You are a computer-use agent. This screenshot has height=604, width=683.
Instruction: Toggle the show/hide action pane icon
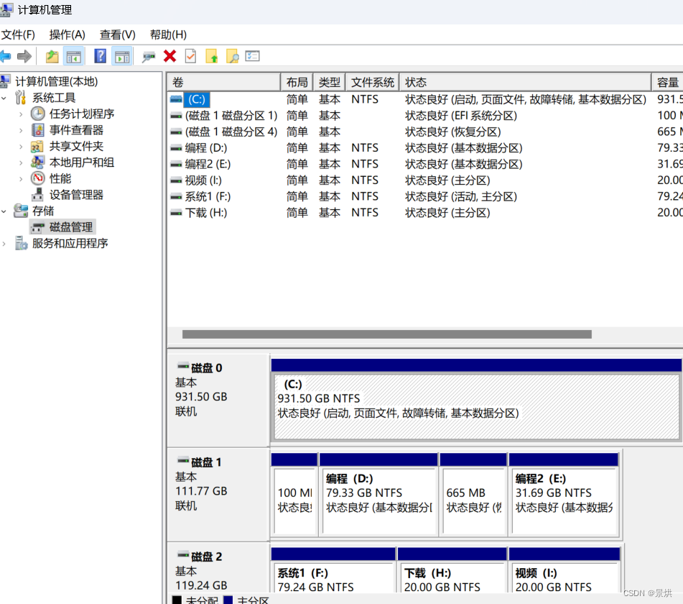tap(122, 56)
